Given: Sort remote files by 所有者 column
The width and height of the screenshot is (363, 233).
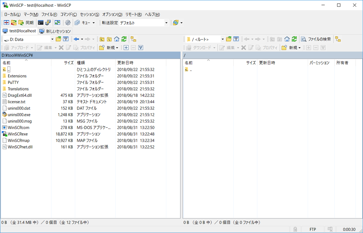Looking at the screenshot, I should coord(345,63).
